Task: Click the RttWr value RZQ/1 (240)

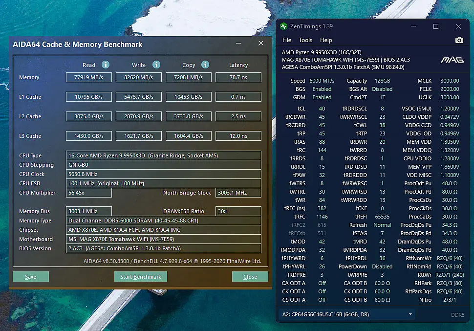Action: [450, 275]
